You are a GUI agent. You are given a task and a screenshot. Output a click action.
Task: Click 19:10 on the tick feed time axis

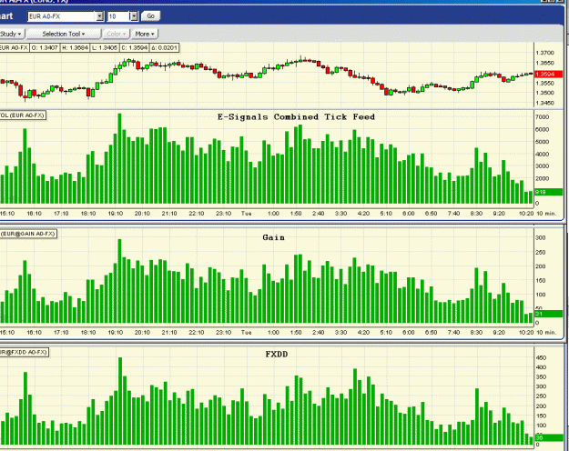[x=116, y=214]
